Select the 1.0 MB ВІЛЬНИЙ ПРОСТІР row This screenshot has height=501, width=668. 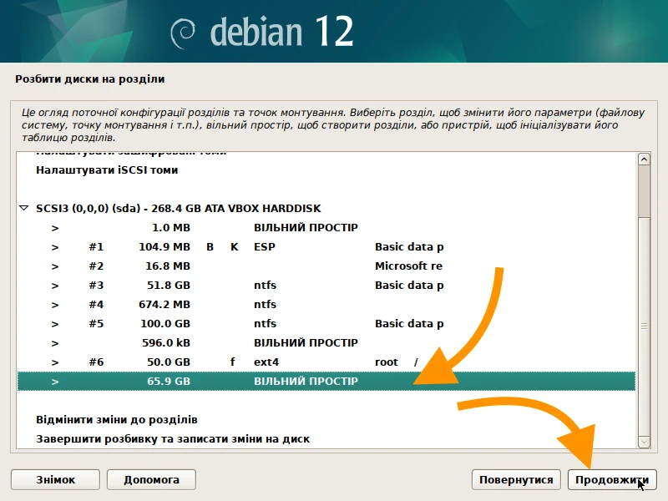pyautogui.click(x=326, y=227)
